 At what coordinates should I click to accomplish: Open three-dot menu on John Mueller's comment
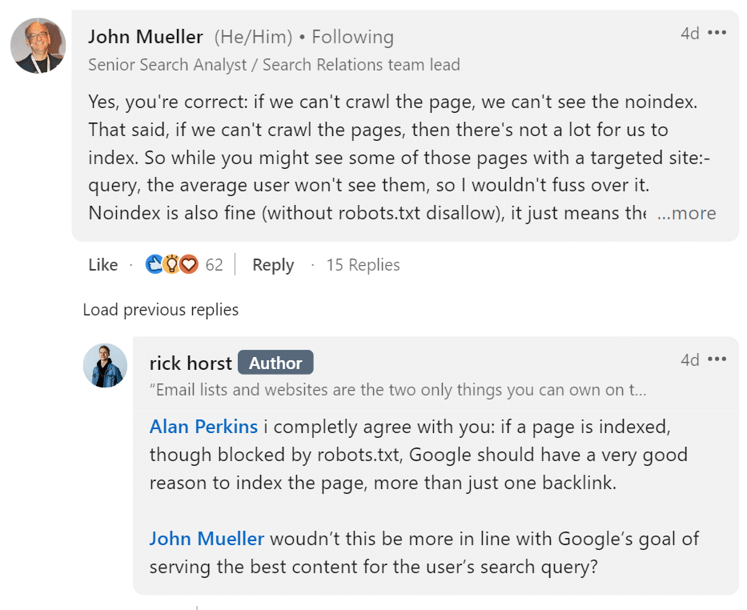[x=717, y=34]
